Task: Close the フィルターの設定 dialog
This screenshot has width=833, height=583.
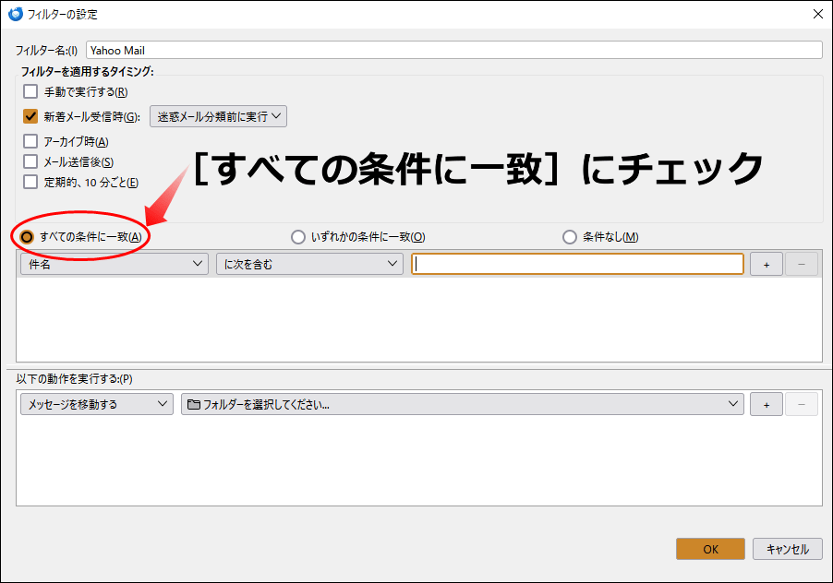Action: (x=818, y=15)
